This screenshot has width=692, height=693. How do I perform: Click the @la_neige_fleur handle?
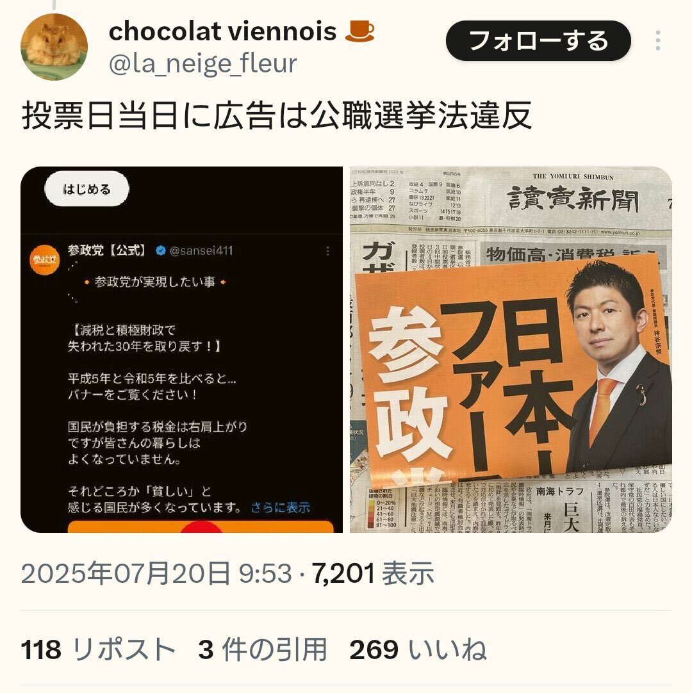point(202,63)
